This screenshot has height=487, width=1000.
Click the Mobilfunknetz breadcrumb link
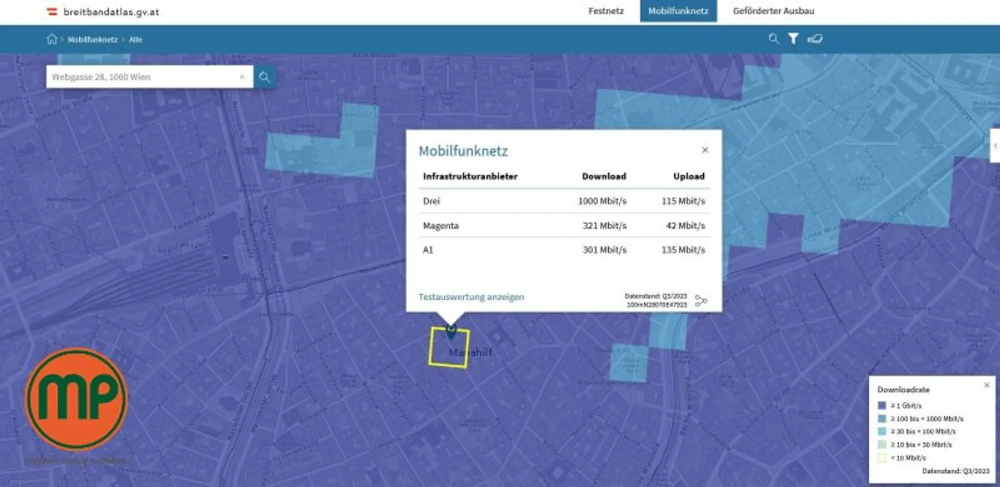[92, 40]
